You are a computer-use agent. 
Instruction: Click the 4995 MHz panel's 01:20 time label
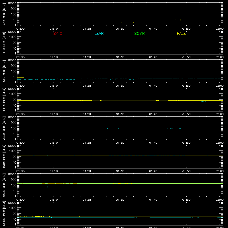pos(87,171)
